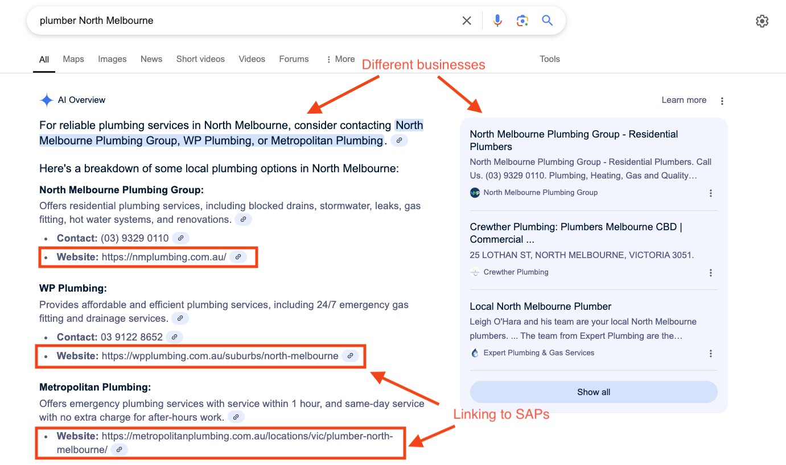Open Google Lens image search icon
786x465 pixels.
point(522,21)
